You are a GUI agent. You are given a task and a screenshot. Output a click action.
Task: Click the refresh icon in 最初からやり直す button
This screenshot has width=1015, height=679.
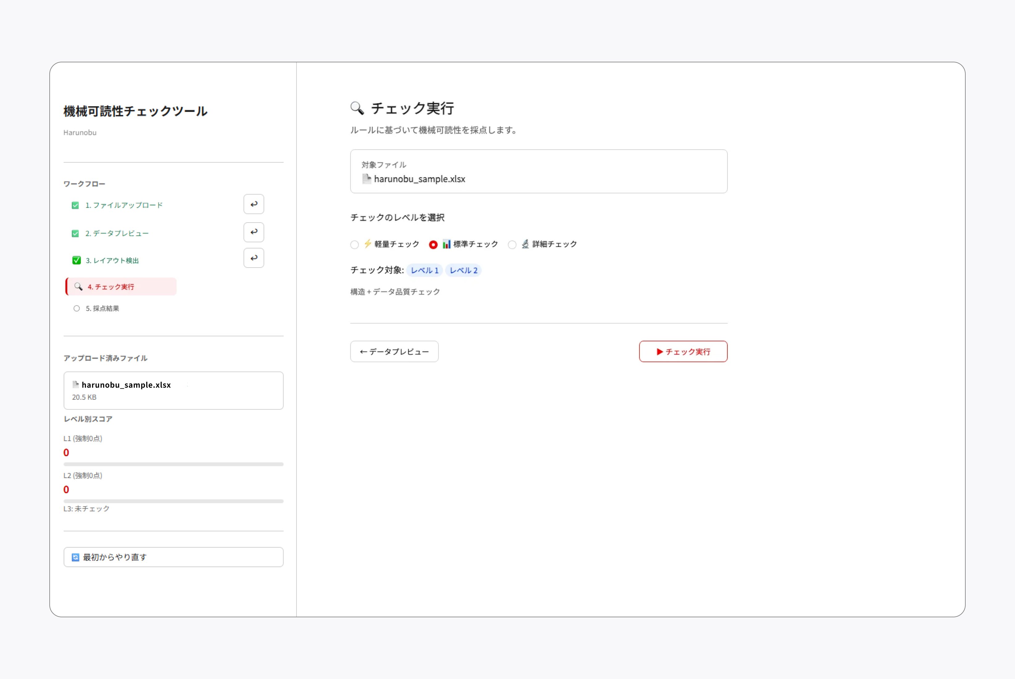click(75, 557)
